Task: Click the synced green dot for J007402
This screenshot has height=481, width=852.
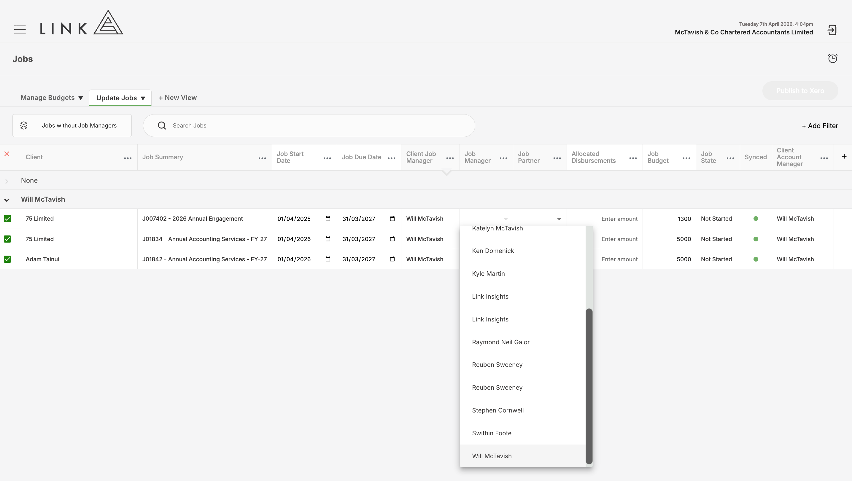Action: point(756,219)
